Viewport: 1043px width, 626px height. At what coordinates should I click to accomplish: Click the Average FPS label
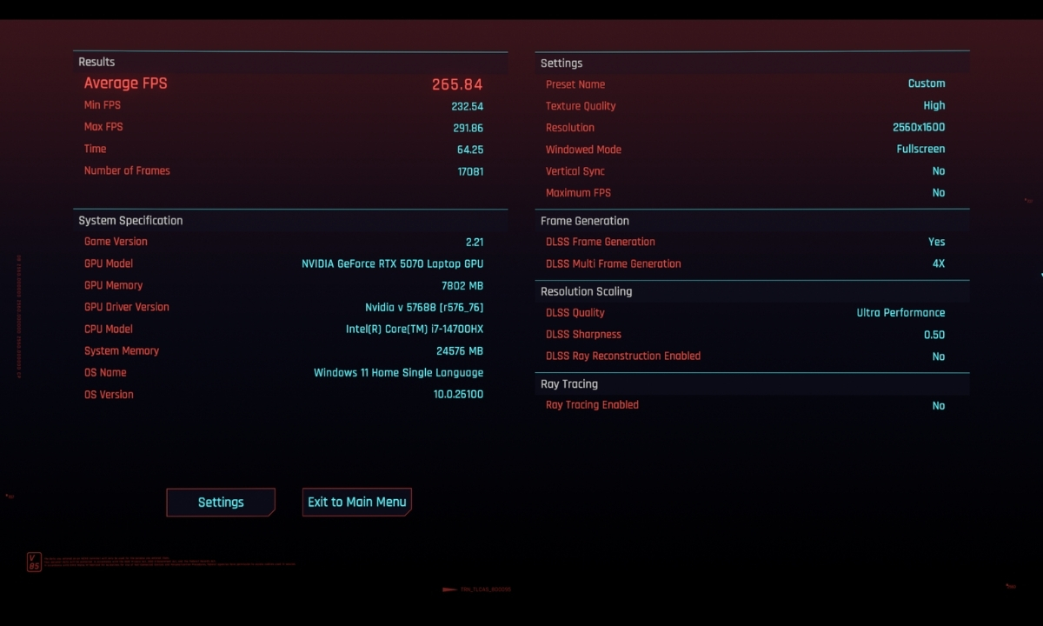click(x=125, y=83)
